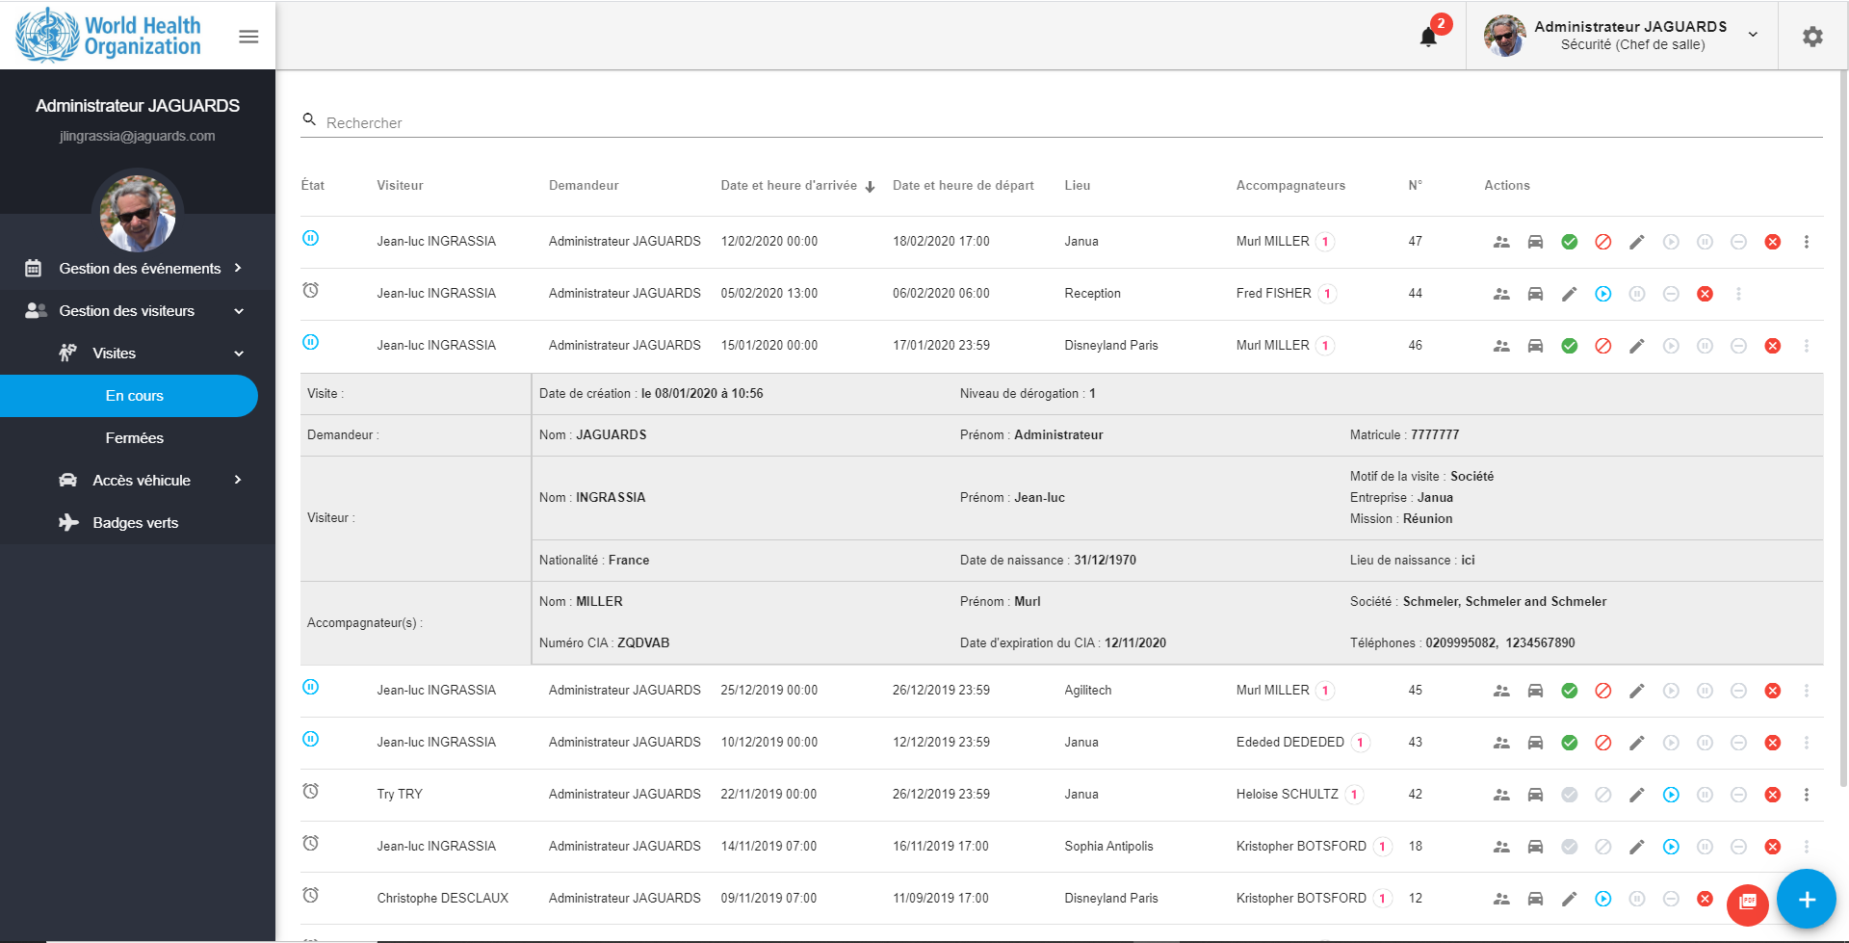1849x943 pixels.
Task: Edit visit 43 with the pencil icon
Action: (1637, 743)
